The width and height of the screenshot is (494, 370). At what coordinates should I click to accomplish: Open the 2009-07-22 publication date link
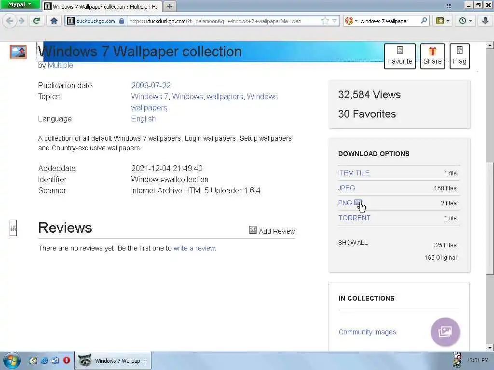click(x=151, y=86)
